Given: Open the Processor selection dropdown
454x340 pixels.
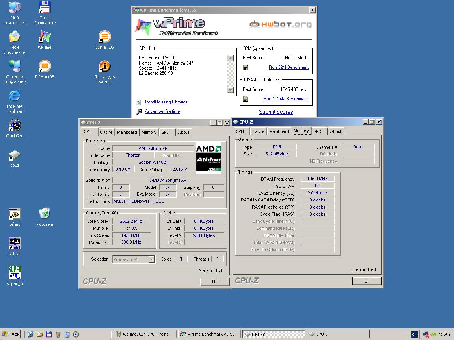Looking at the screenshot, I should [152, 259].
